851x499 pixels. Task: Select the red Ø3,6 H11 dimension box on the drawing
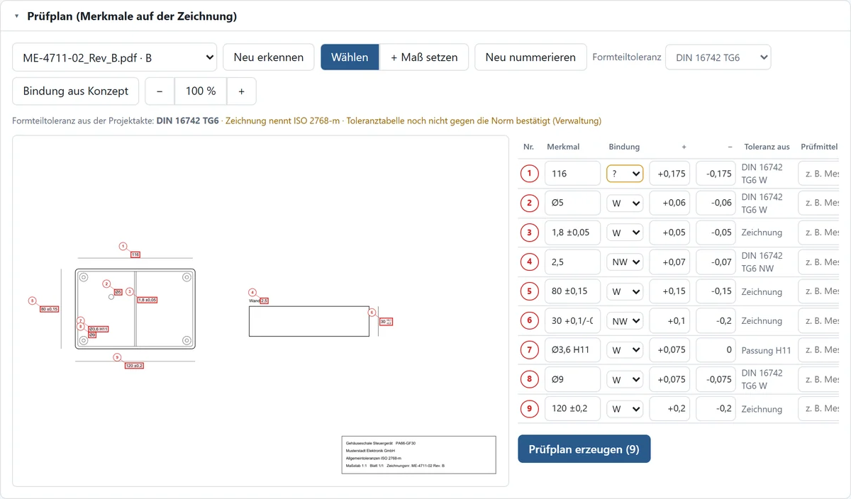tap(99, 329)
